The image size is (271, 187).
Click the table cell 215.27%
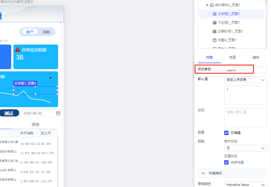(47, 181)
